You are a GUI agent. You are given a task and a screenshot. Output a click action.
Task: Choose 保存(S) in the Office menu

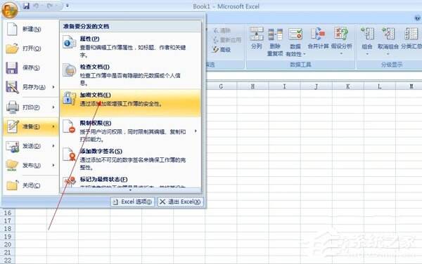pos(31,67)
